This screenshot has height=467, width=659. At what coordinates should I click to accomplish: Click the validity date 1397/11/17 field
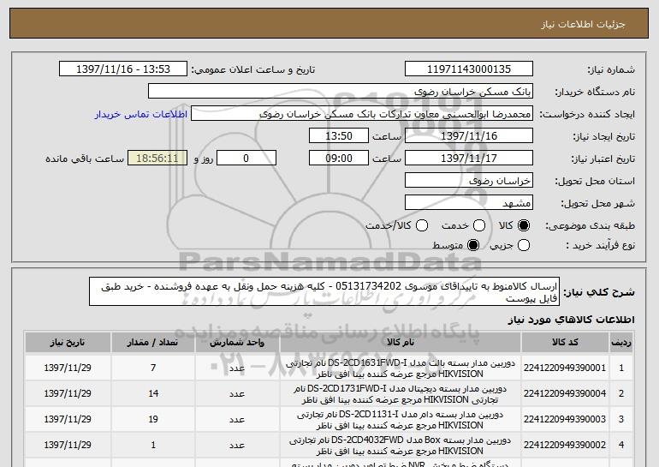469,159
